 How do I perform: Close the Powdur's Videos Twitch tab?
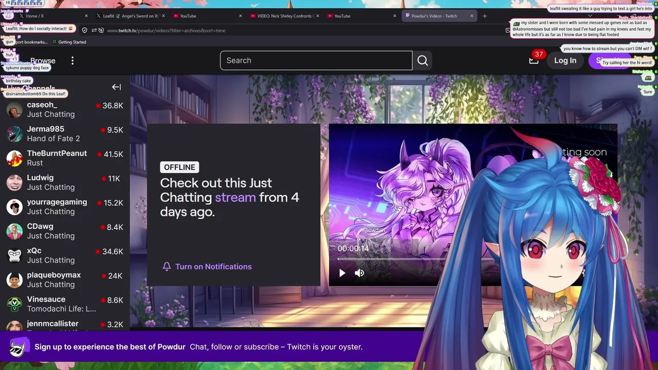pos(471,16)
